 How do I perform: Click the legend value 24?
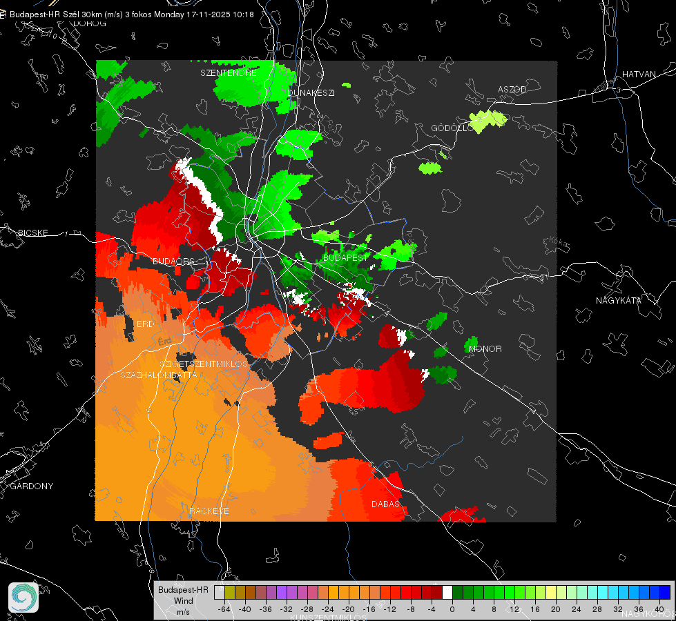coord(576,609)
